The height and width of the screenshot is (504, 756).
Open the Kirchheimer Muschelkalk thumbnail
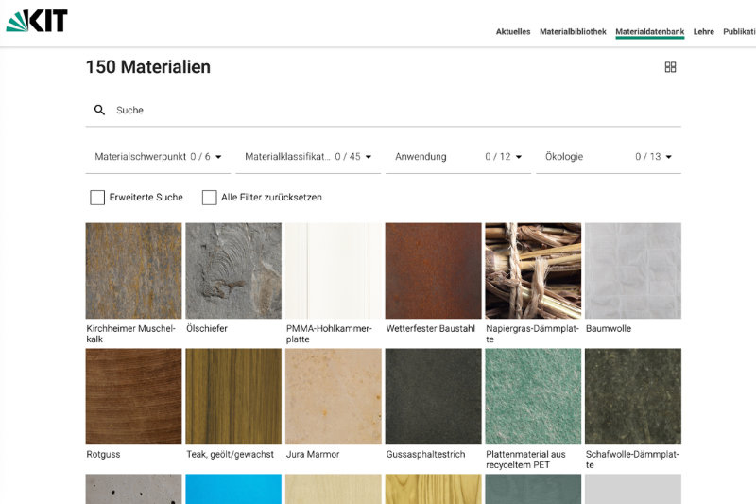[x=133, y=270]
